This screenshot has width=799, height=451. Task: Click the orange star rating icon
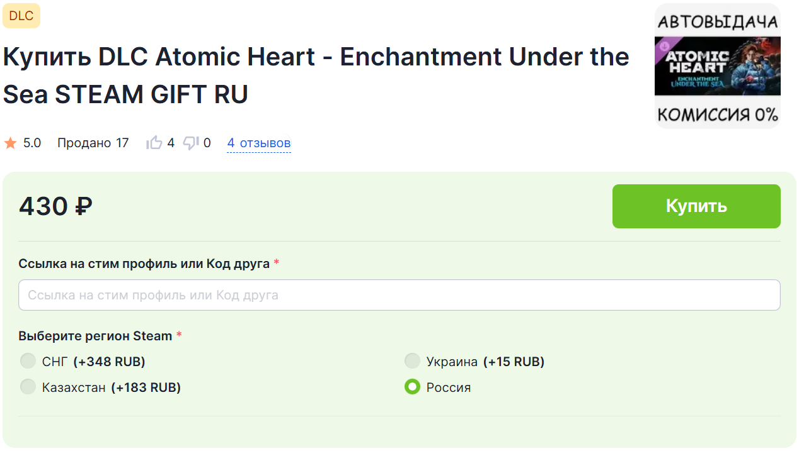[10, 143]
